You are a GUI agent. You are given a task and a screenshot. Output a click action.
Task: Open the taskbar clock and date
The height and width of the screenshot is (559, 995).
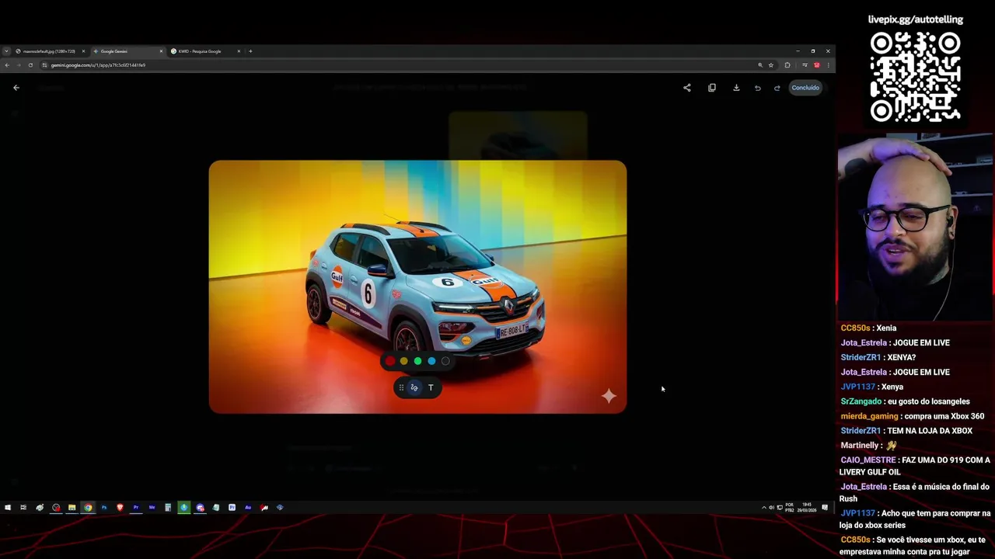pyautogui.click(x=807, y=508)
